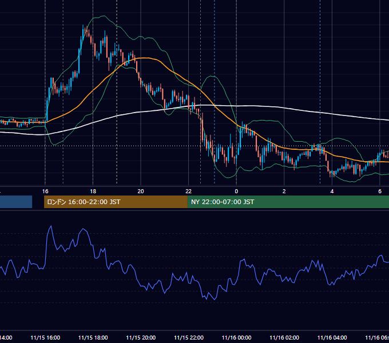
Task: Click the hour label 18 under price chart
Action: point(93,192)
